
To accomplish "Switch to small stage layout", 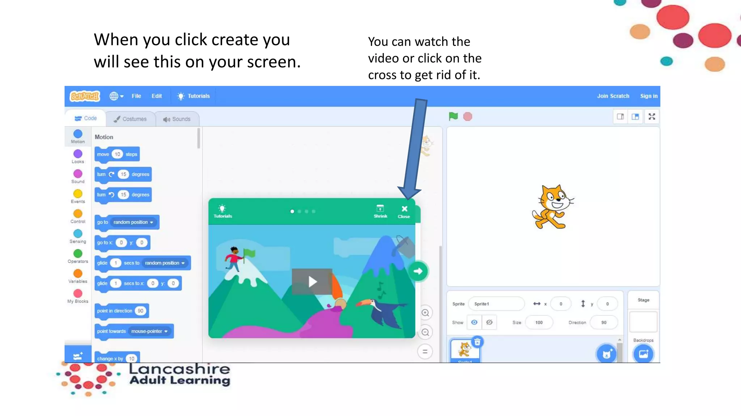I will (620, 116).
